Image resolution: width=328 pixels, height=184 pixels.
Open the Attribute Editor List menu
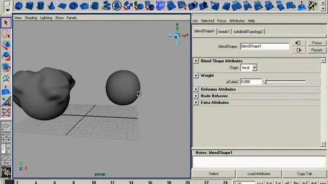click(x=195, y=21)
